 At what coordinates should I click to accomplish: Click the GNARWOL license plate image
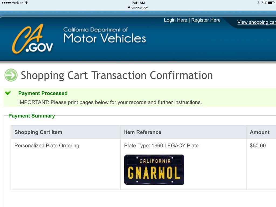click(x=154, y=170)
